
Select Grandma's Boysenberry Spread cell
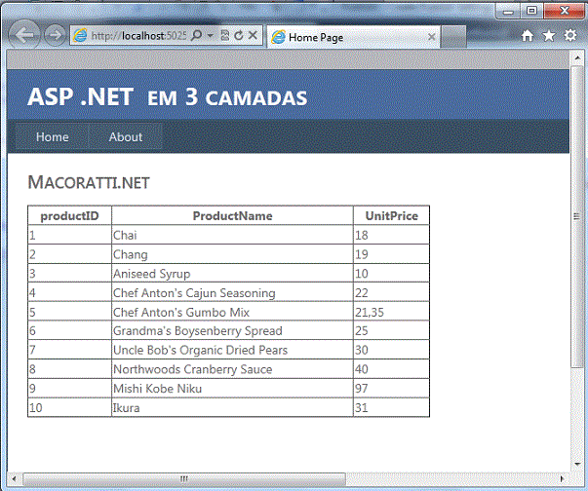[x=232, y=330]
